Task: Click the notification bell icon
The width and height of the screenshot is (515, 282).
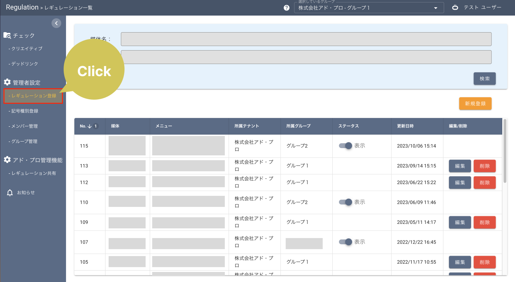Action: pos(10,193)
